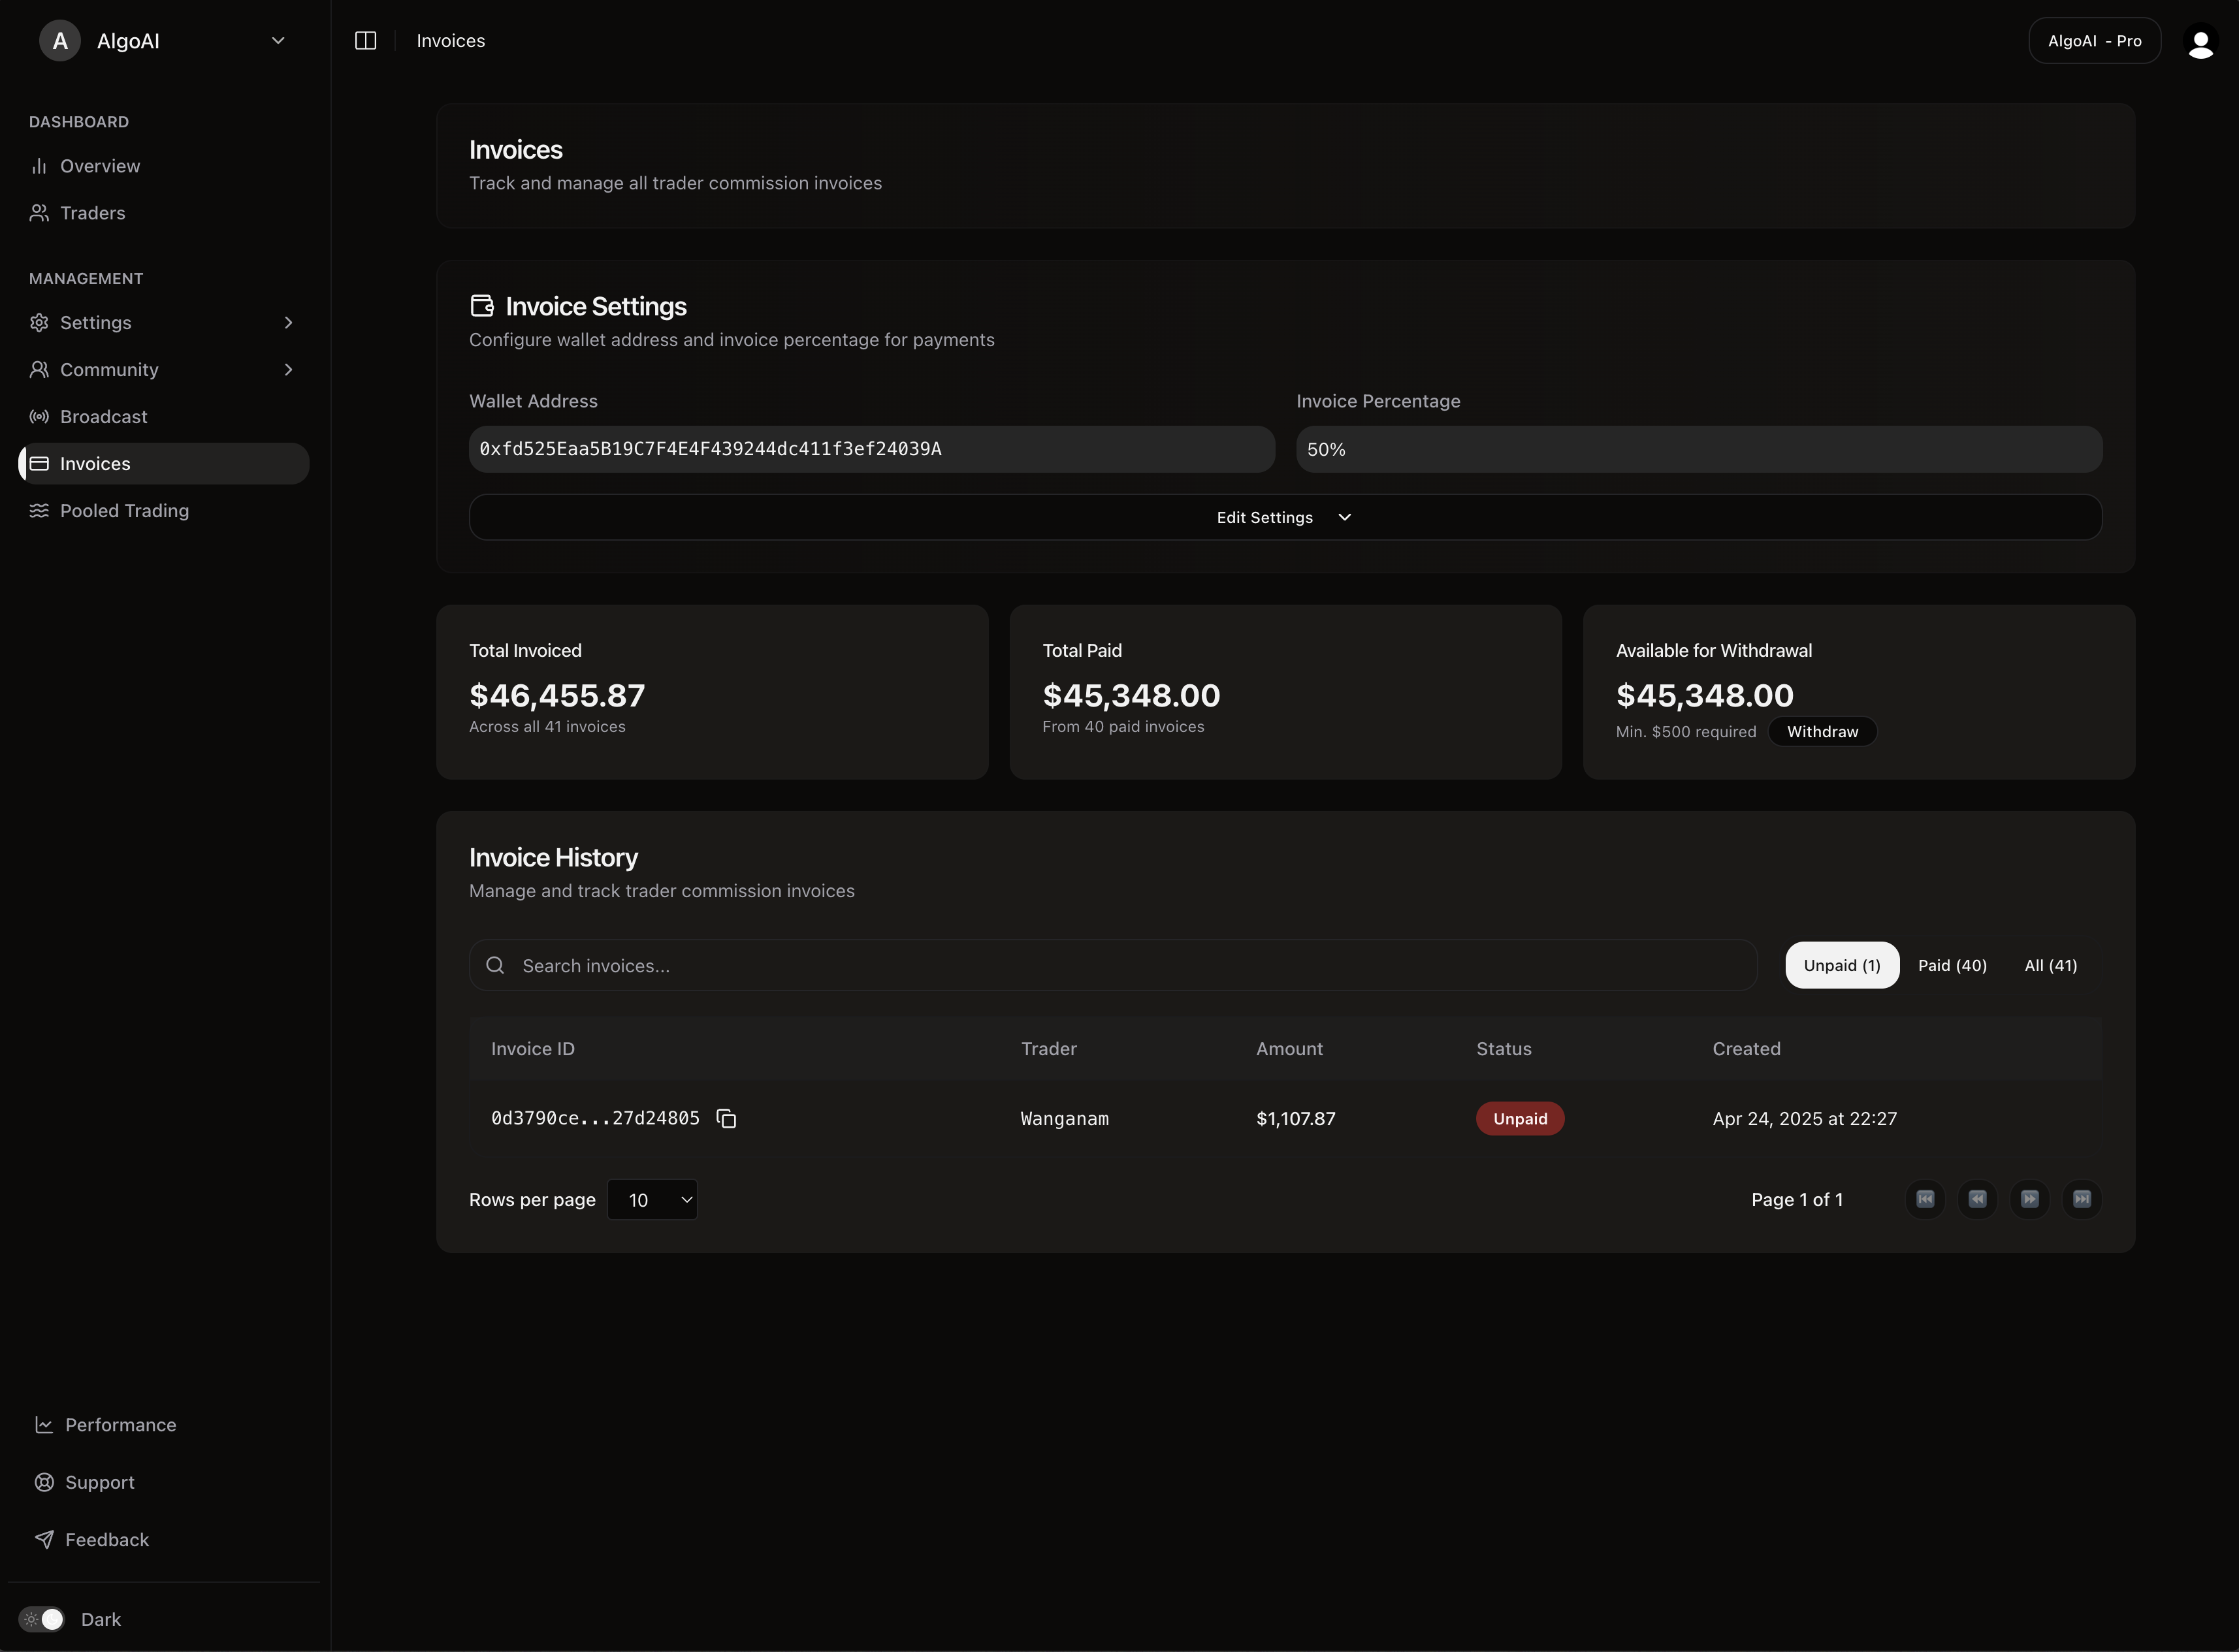
Task: Jump to last page with pagination control
Action: [x=2082, y=1198]
